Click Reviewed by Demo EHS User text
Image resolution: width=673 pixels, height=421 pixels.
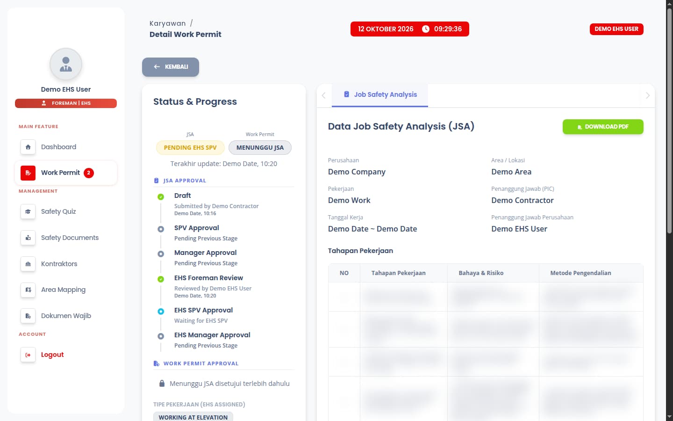[x=213, y=289]
